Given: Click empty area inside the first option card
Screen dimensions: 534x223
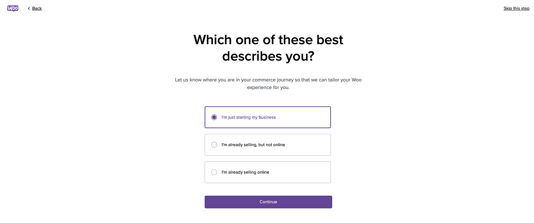Looking at the screenshot, I should [x=303, y=117].
